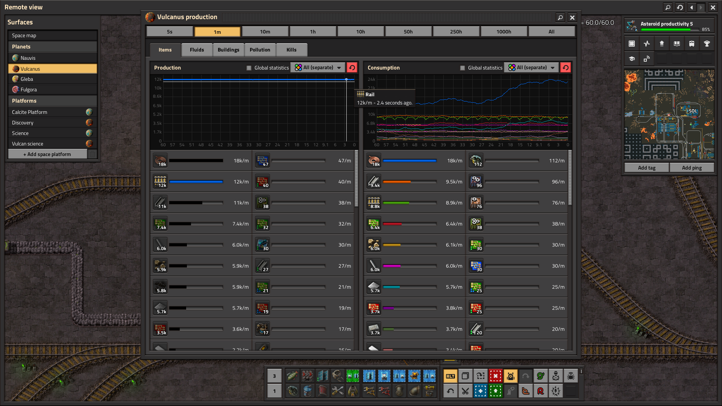The height and width of the screenshot is (406, 722).
Task: Click the cut scissors tool
Action: click(465, 391)
